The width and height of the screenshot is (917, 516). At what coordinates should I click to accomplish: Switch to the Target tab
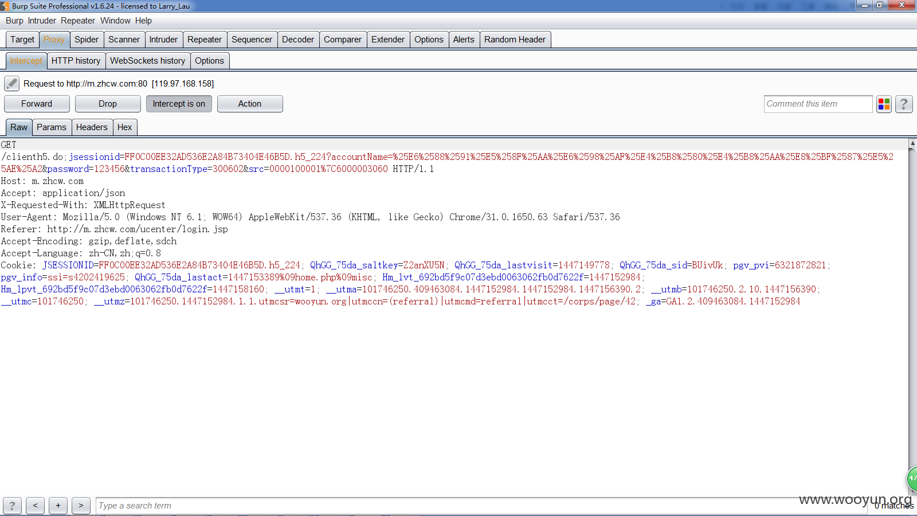click(22, 40)
